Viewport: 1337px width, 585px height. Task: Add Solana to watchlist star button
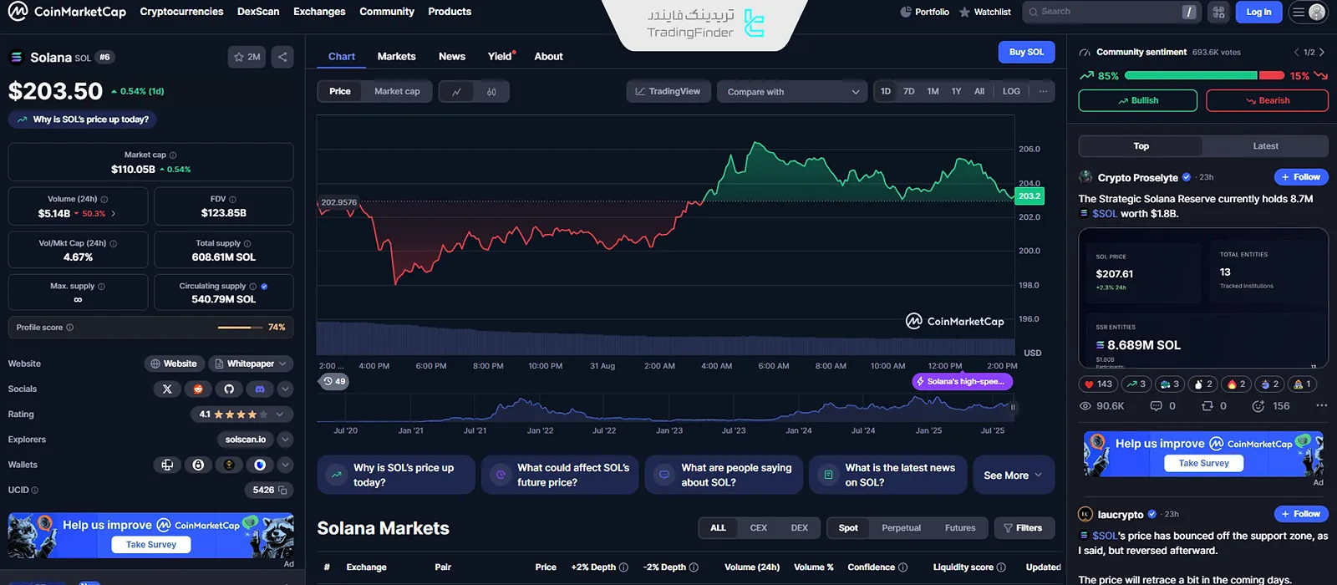click(247, 57)
